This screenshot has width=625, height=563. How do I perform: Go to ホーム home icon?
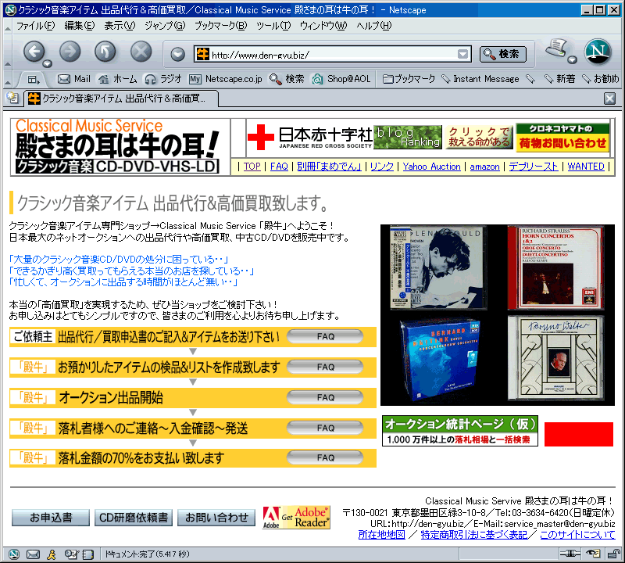pyautogui.click(x=118, y=79)
